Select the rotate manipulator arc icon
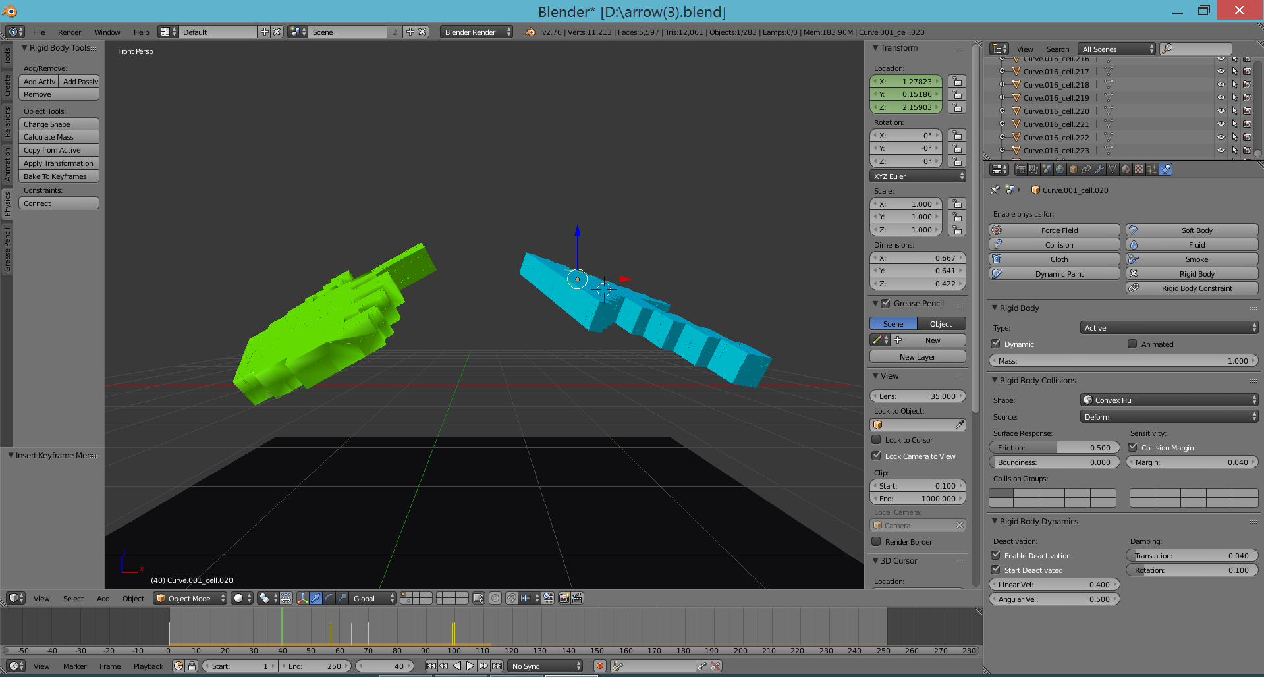The image size is (1264, 677). pos(329,598)
